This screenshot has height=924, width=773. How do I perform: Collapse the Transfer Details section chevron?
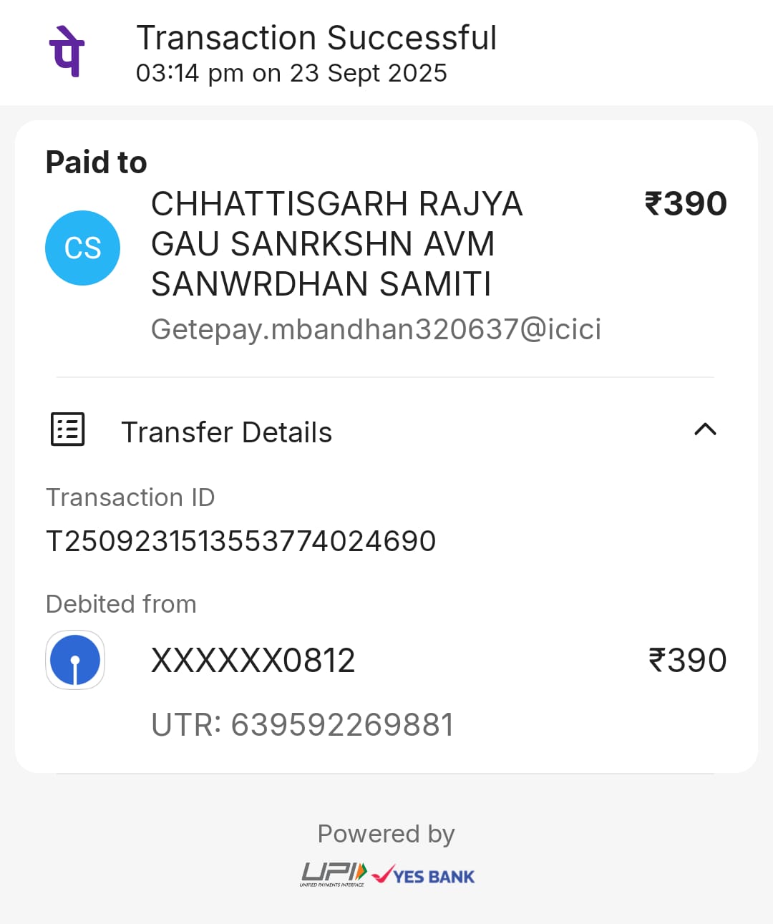click(x=705, y=429)
